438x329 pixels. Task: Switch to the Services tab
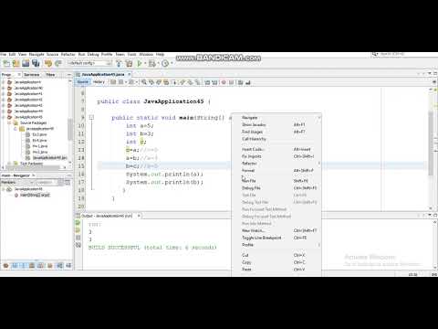pyautogui.click(x=32, y=75)
